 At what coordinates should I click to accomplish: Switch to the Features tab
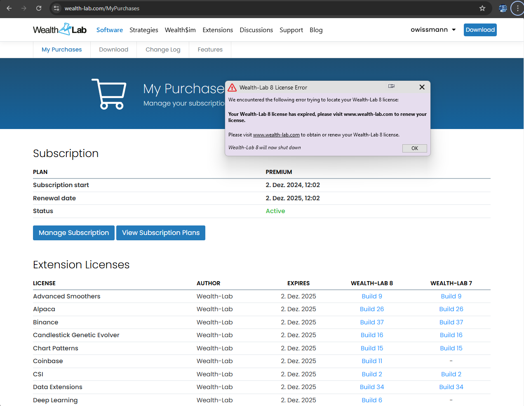coord(210,49)
